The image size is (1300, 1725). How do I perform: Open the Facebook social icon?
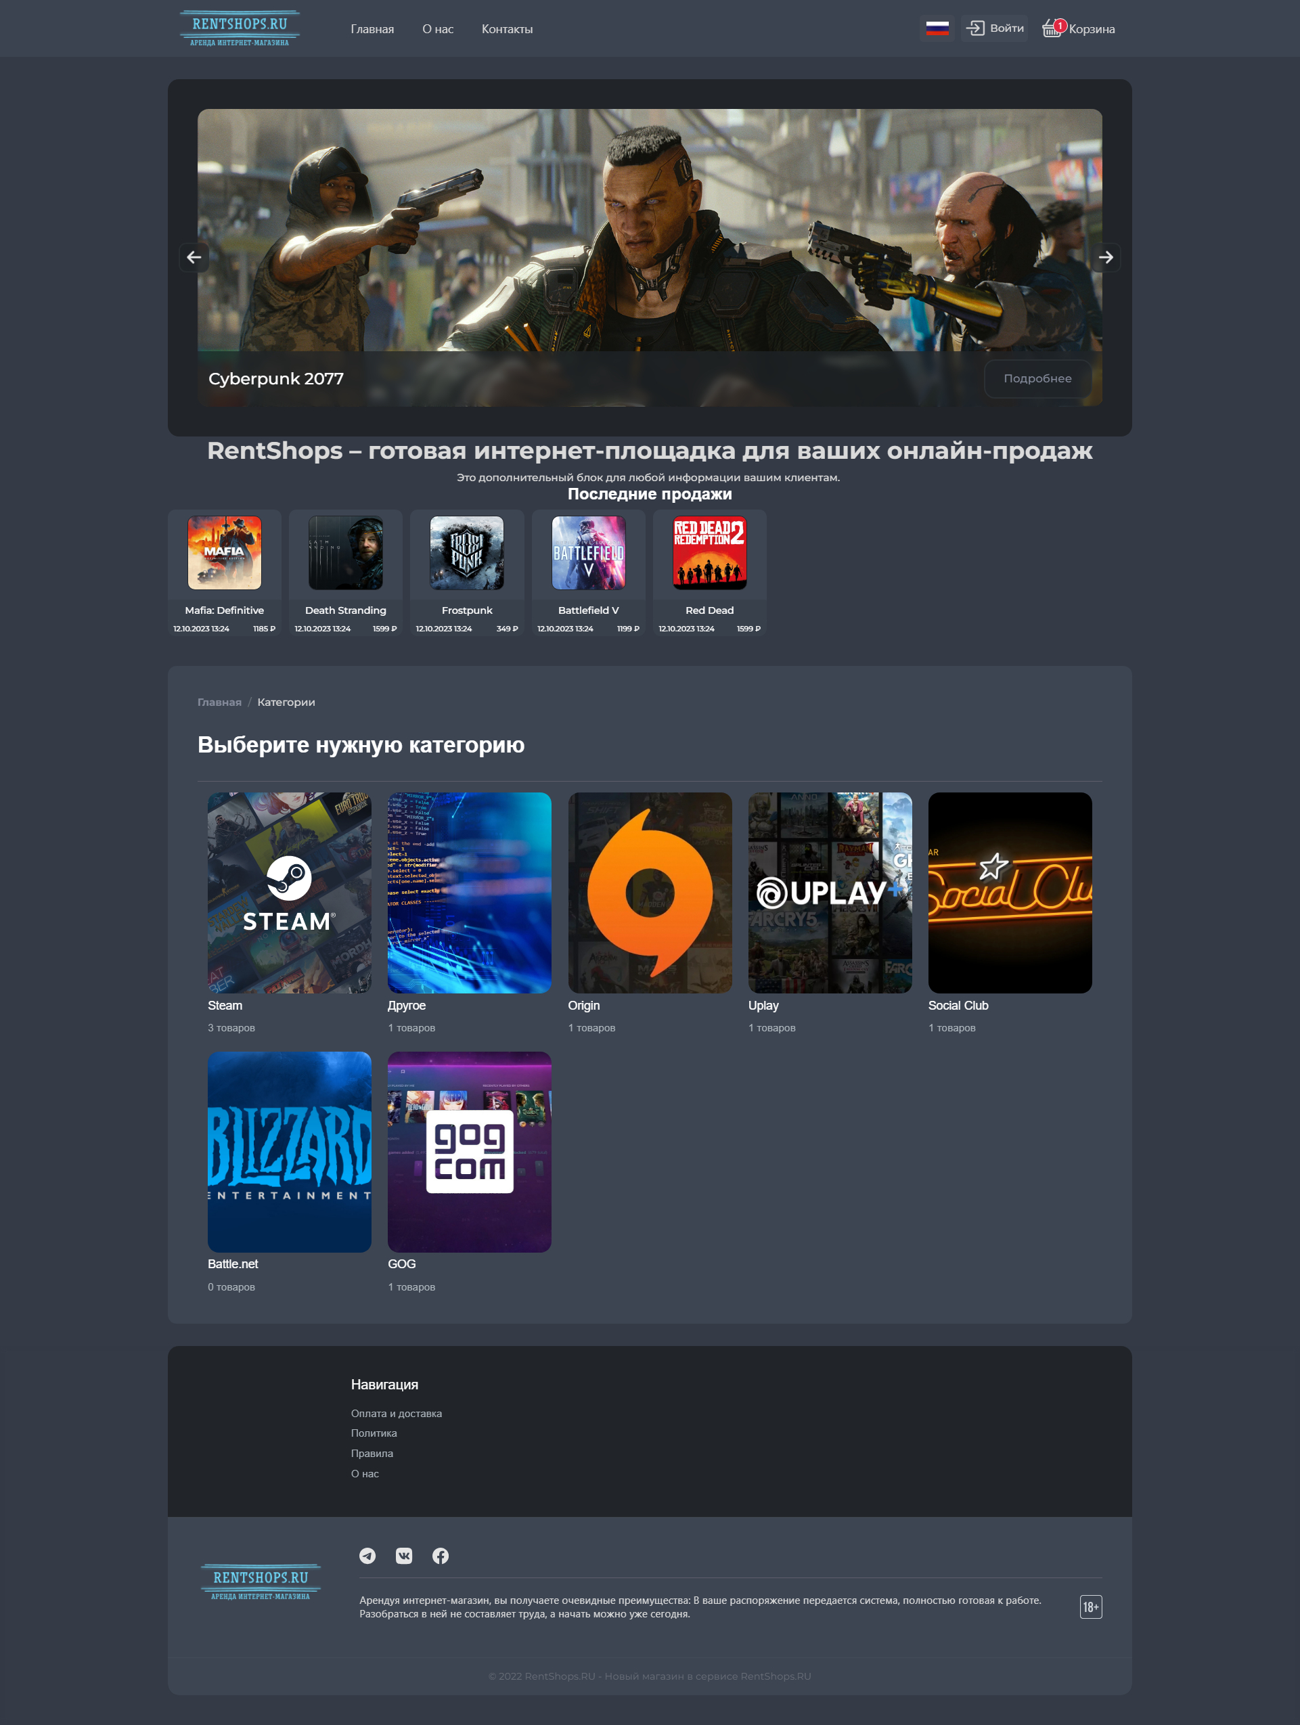pos(441,1556)
